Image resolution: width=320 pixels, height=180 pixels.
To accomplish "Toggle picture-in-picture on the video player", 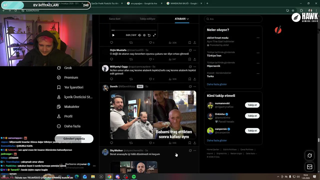I will pyautogui.click(x=149, y=35).
